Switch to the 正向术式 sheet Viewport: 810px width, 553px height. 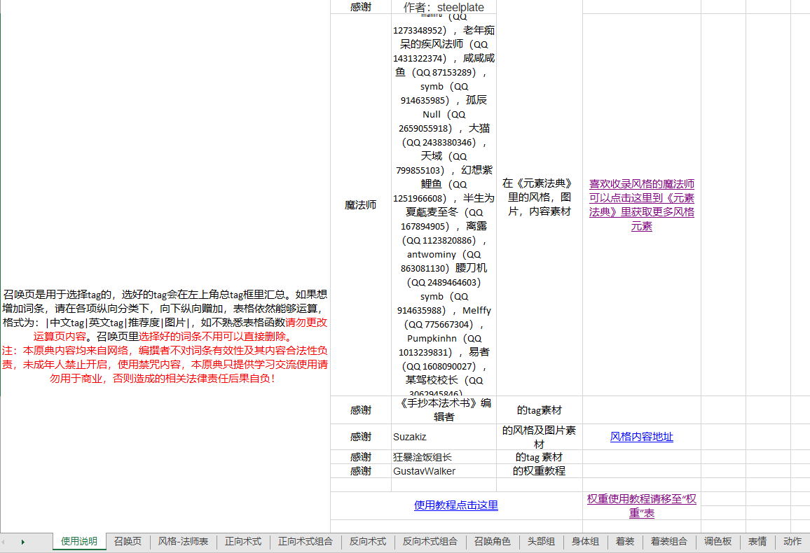(243, 541)
